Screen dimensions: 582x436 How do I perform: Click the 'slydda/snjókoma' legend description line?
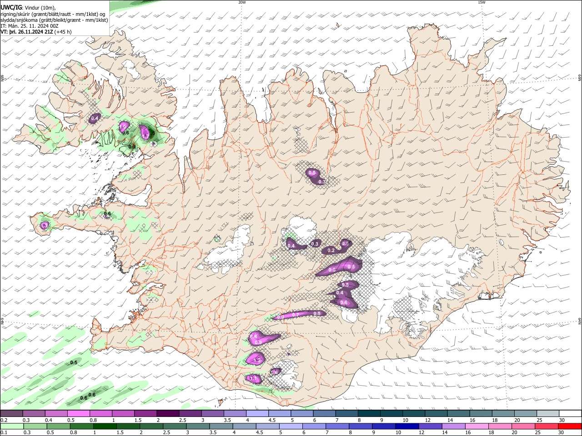[54, 20]
